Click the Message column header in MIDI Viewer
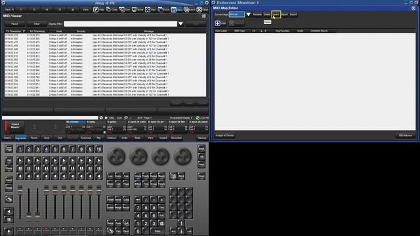420x236 pixels. click(x=149, y=31)
